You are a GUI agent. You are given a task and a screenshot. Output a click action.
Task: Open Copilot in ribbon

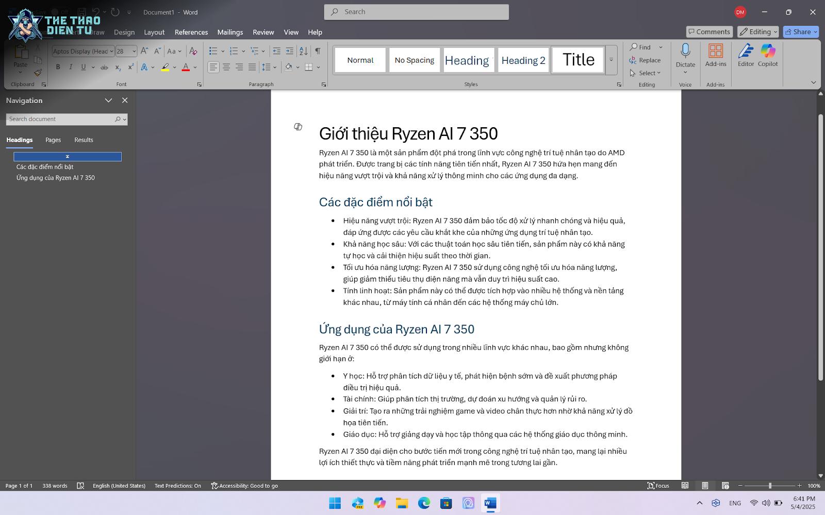coord(768,55)
